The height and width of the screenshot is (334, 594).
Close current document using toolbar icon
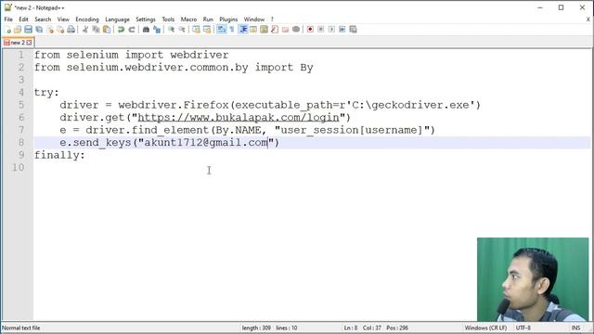[x=50, y=30]
